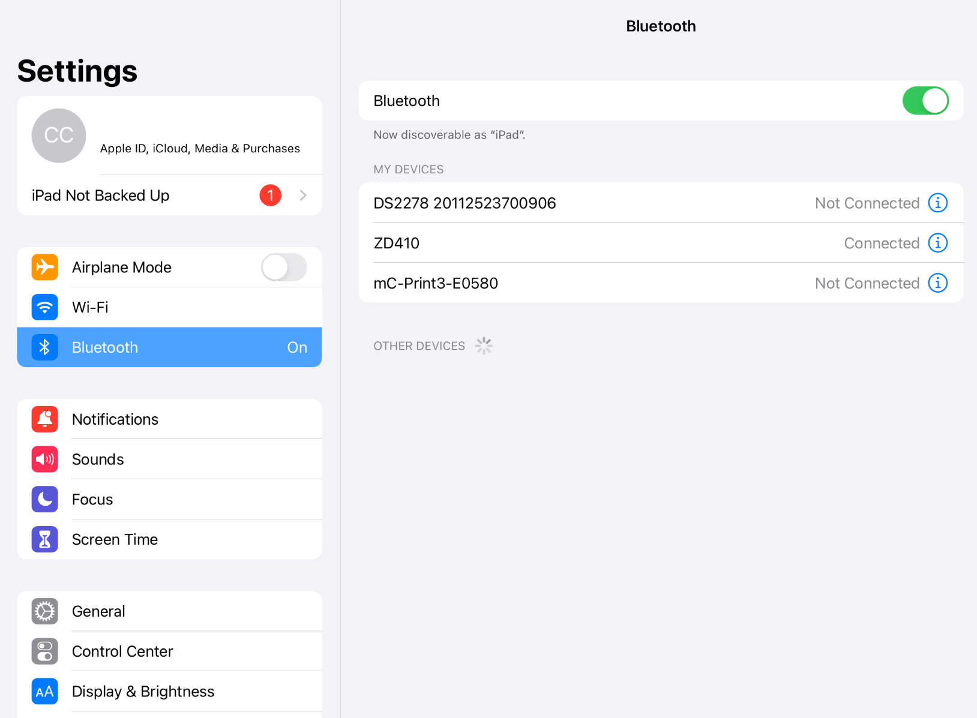
Task: Select Bluetooth in the settings sidebar
Action: [x=169, y=347]
